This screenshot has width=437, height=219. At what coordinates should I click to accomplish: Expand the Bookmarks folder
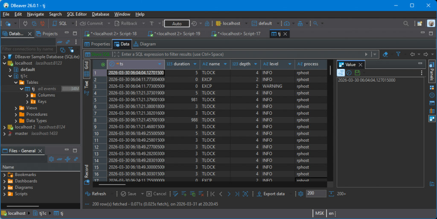click(x=4, y=175)
